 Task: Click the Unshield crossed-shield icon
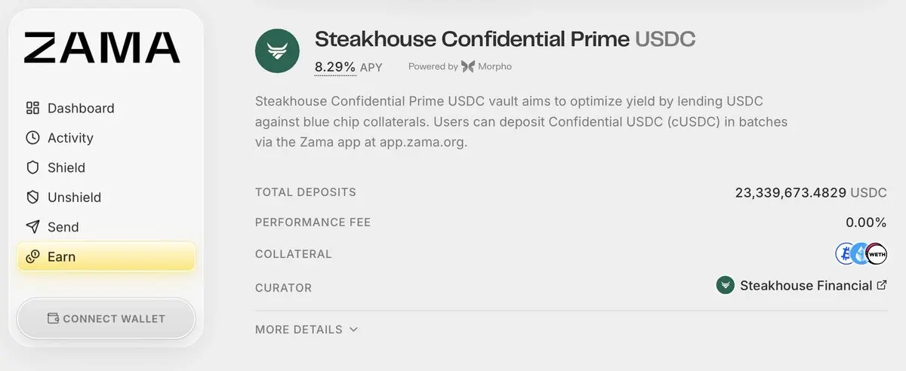click(32, 198)
